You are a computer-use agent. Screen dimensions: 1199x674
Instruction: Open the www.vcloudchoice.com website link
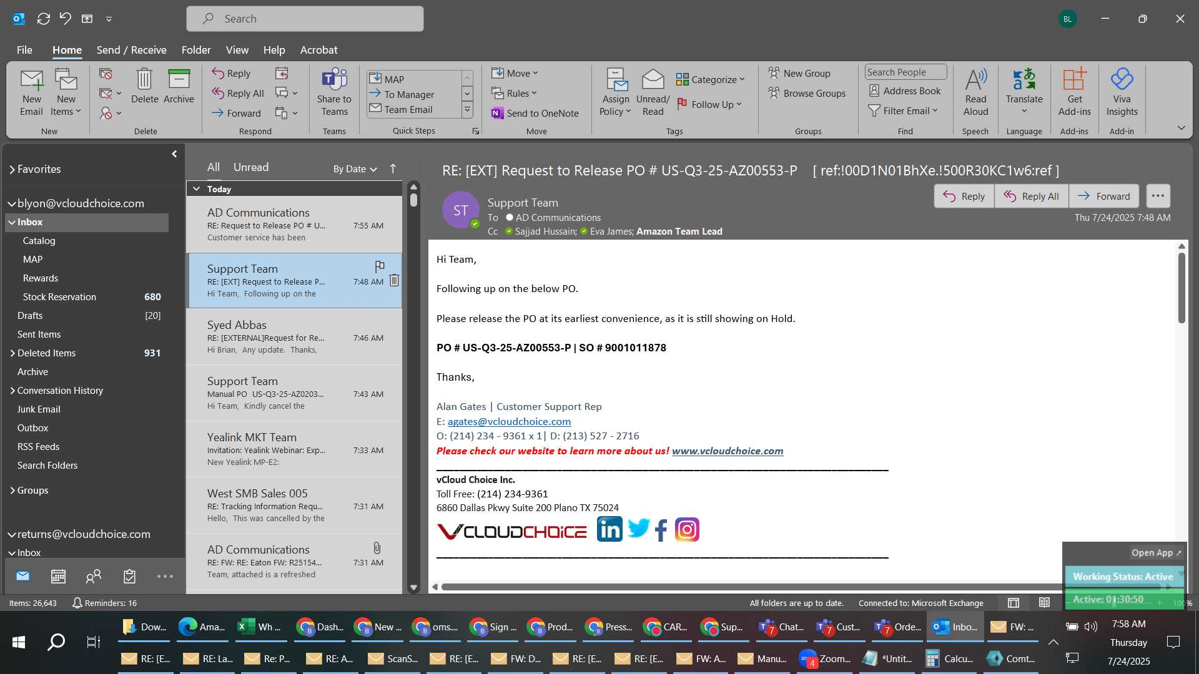click(x=728, y=451)
